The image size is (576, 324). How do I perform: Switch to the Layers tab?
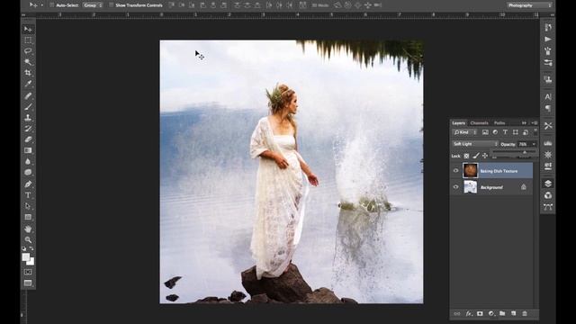[x=458, y=123]
